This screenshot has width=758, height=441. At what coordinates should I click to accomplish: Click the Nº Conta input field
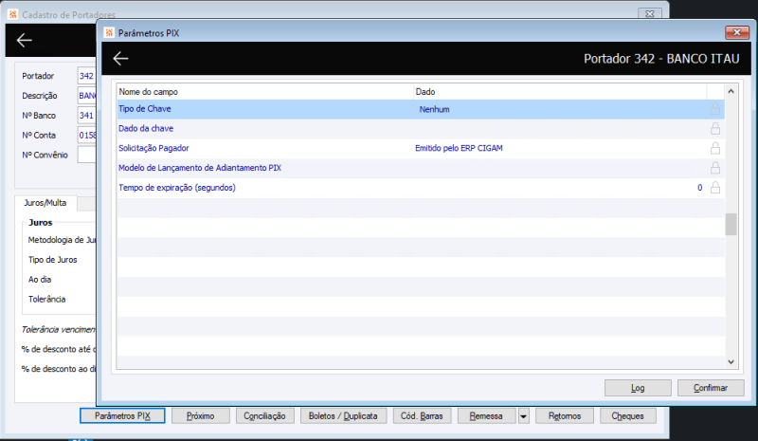[x=87, y=135]
